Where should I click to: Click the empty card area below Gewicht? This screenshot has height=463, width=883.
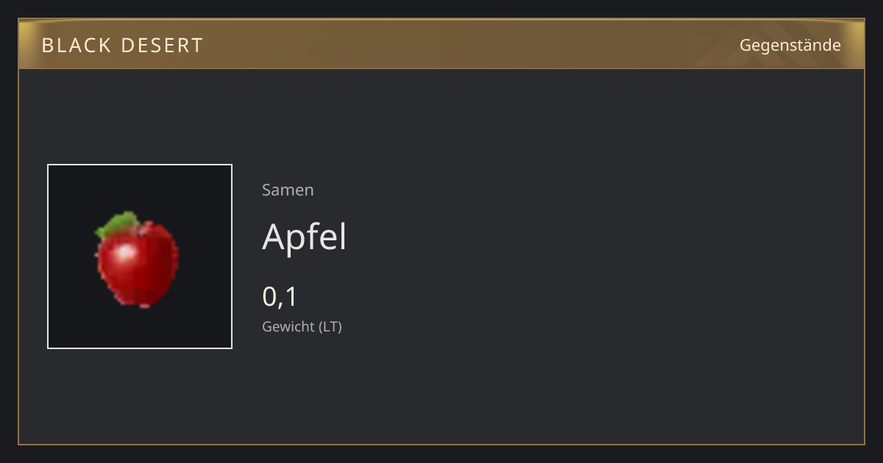tap(441, 390)
